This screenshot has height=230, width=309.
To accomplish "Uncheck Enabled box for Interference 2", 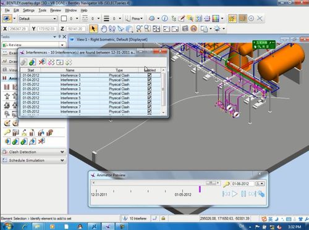I will point(150,84).
